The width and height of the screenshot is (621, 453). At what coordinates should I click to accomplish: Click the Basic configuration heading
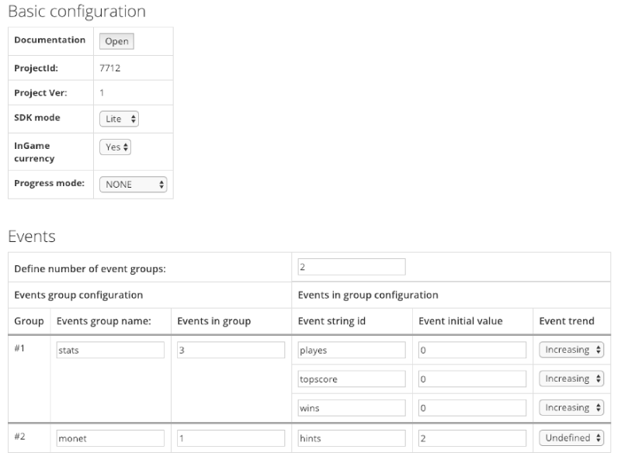72,12
